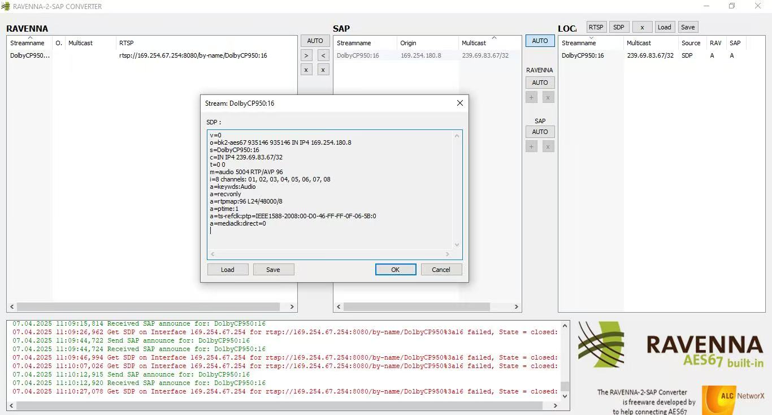
Task: Click the move-left '<' arrow button
Action: pyautogui.click(x=323, y=55)
